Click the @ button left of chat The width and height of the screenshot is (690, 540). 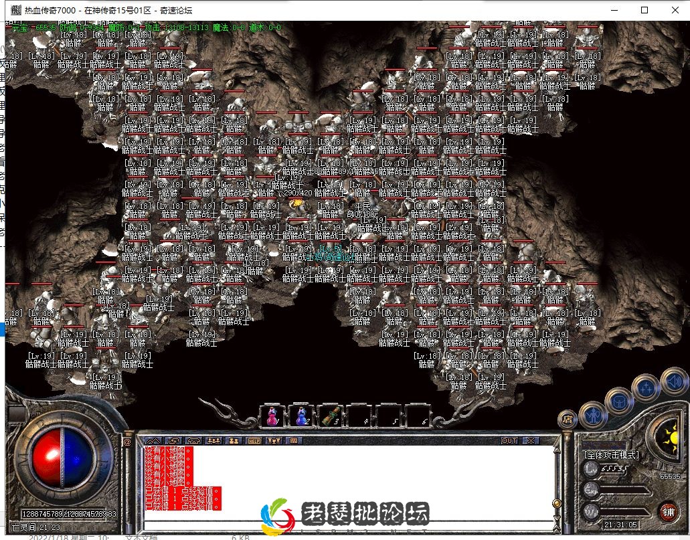pyautogui.click(x=127, y=442)
